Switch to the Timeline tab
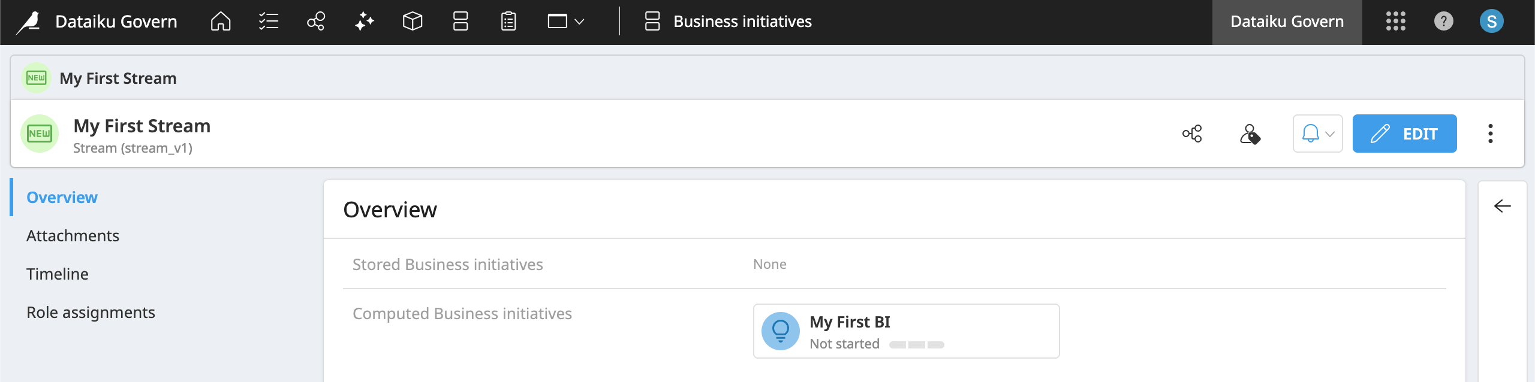 58,274
